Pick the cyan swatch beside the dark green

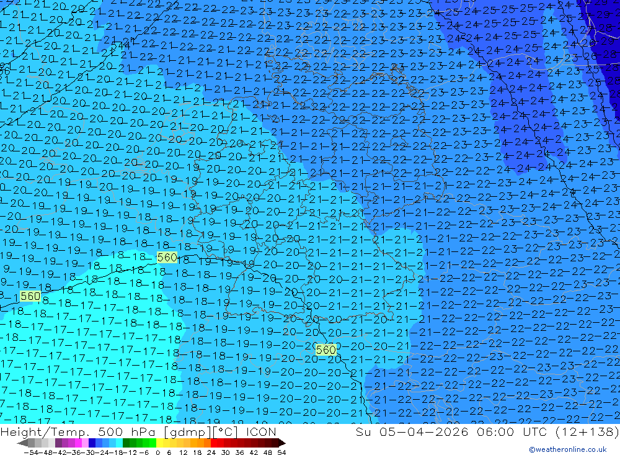[119, 443]
